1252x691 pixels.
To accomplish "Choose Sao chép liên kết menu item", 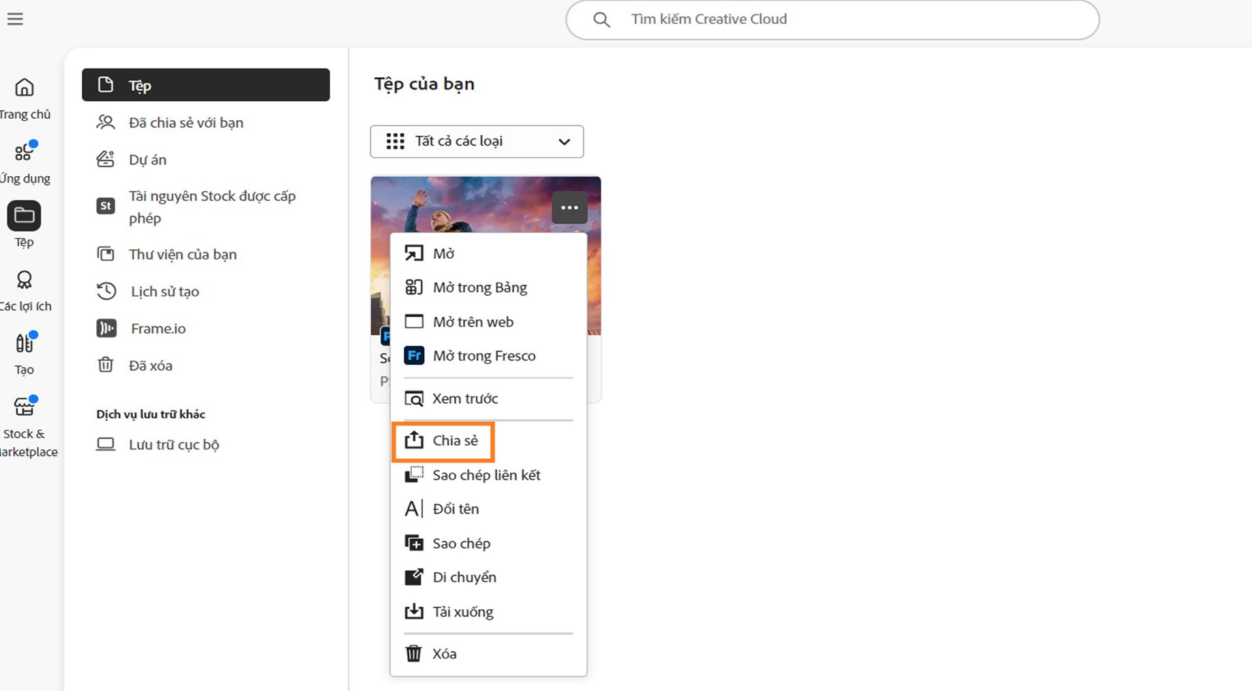I will coord(488,475).
